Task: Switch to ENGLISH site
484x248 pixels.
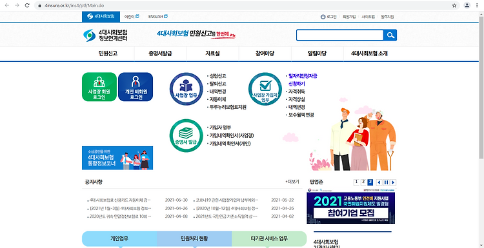Action: pos(157,17)
